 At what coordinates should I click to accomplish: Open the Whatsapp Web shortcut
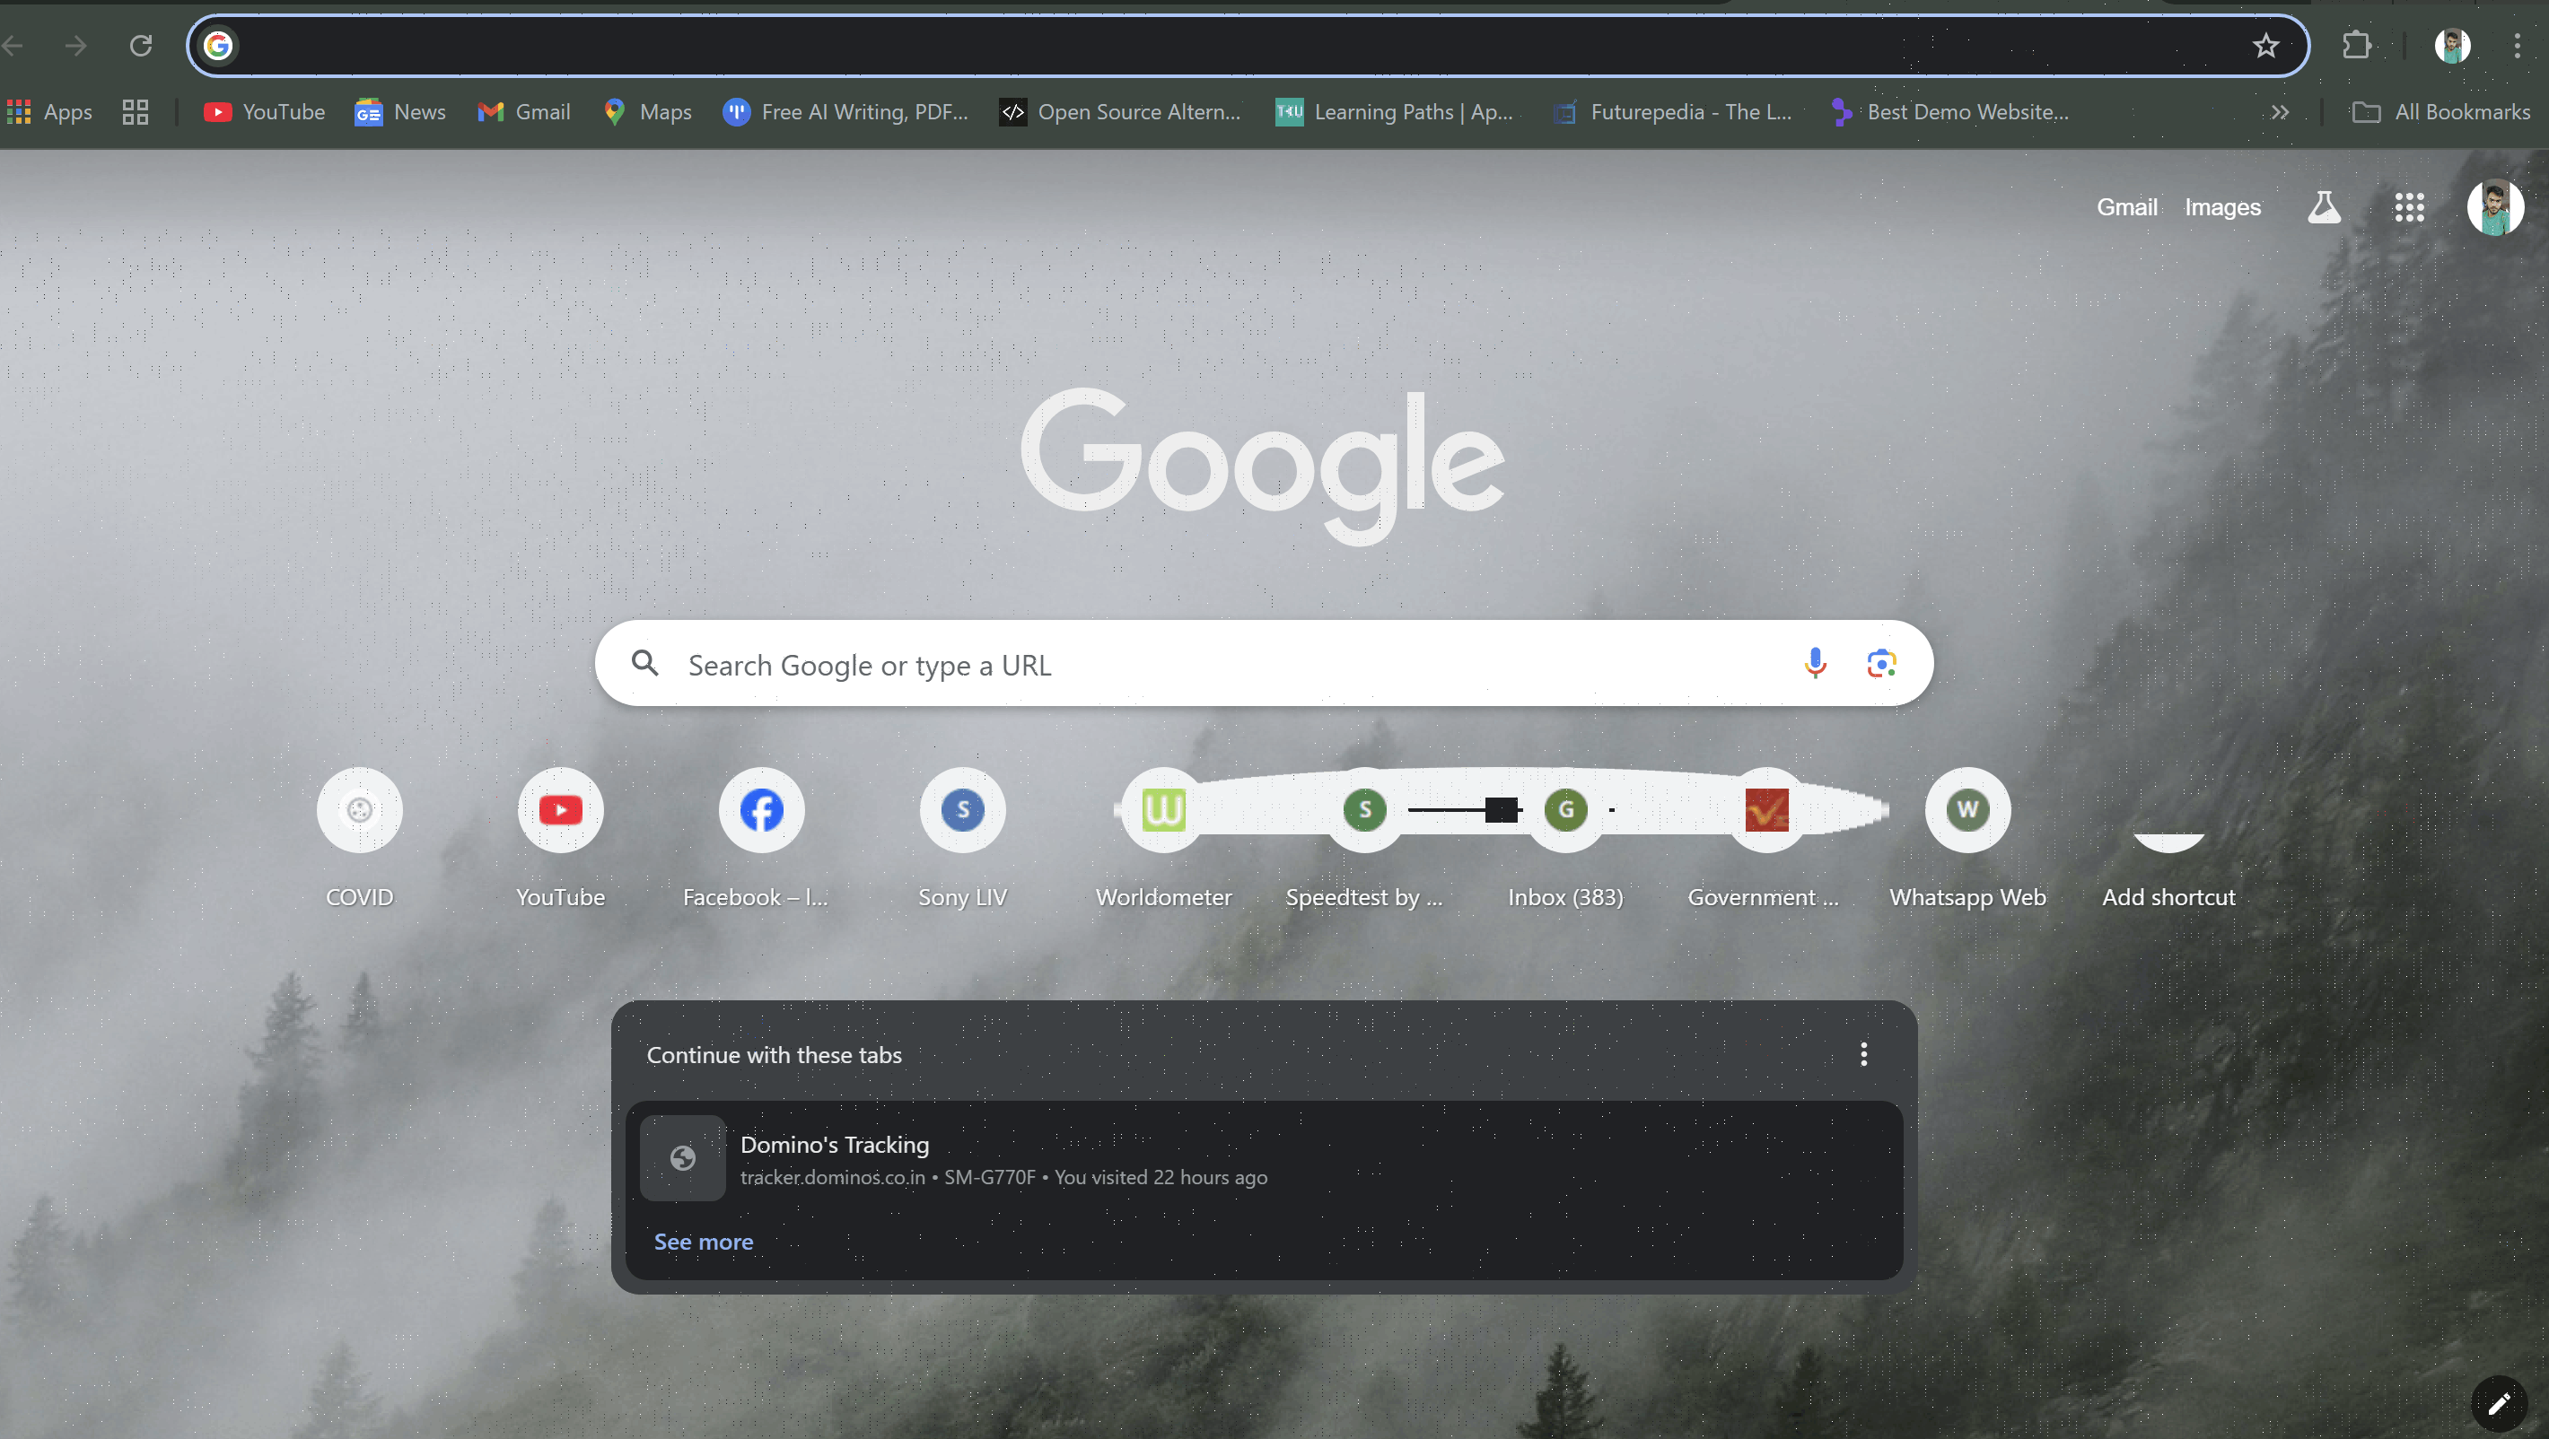[1966, 810]
